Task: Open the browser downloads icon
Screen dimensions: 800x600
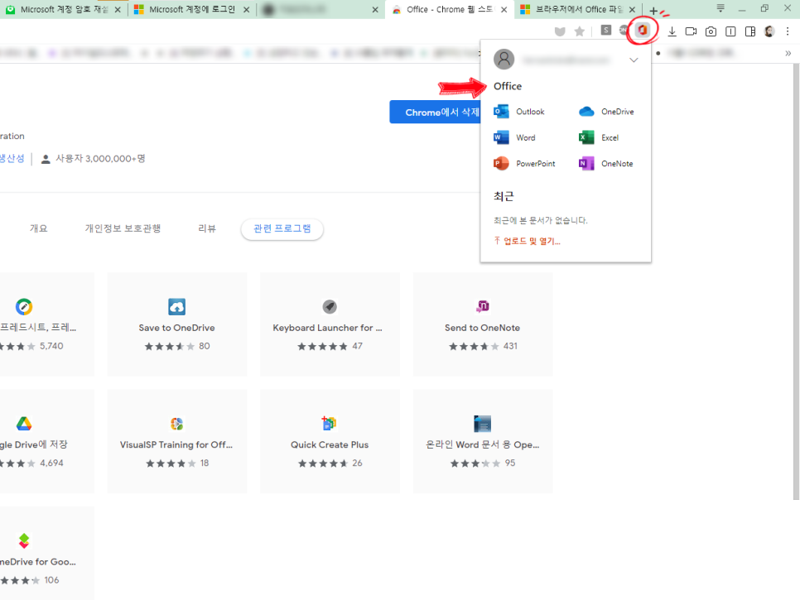Action: (672, 31)
